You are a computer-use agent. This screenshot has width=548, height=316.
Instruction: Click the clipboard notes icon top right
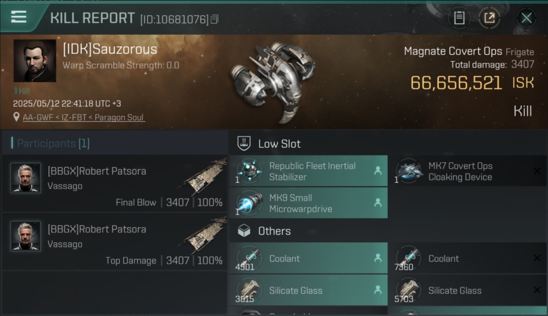[x=459, y=18]
